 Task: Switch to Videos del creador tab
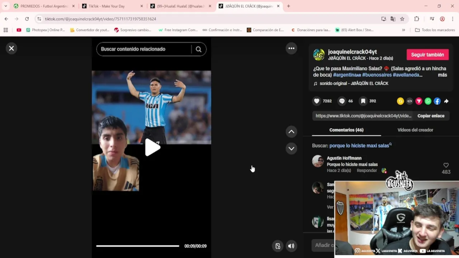[415, 130]
